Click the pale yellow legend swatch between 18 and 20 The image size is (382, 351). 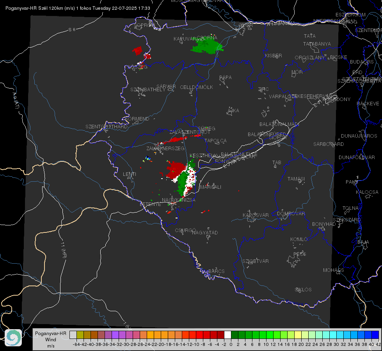[x=298, y=335]
